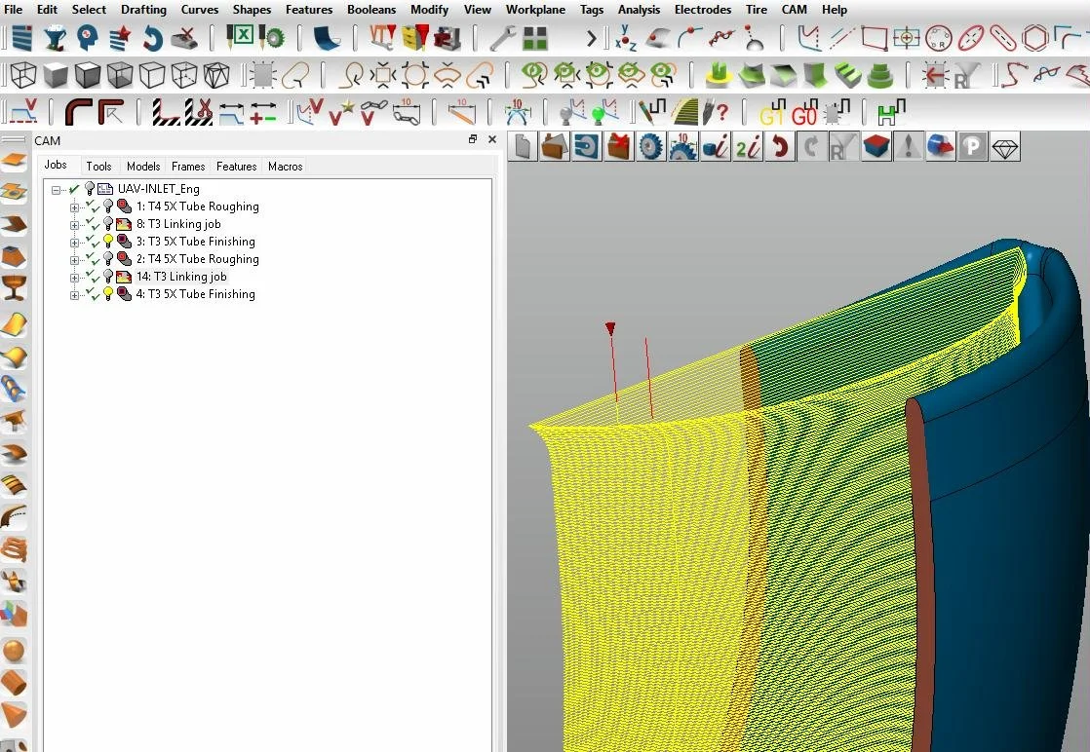Click the red undo arrow in CAM toolbar
Image resolution: width=1090 pixels, height=752 pixels.
click(780, 146)
